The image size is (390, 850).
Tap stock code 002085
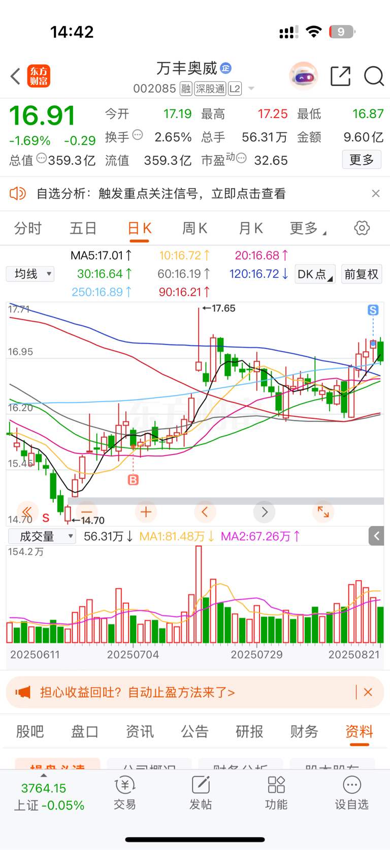[x=154, y=89]
